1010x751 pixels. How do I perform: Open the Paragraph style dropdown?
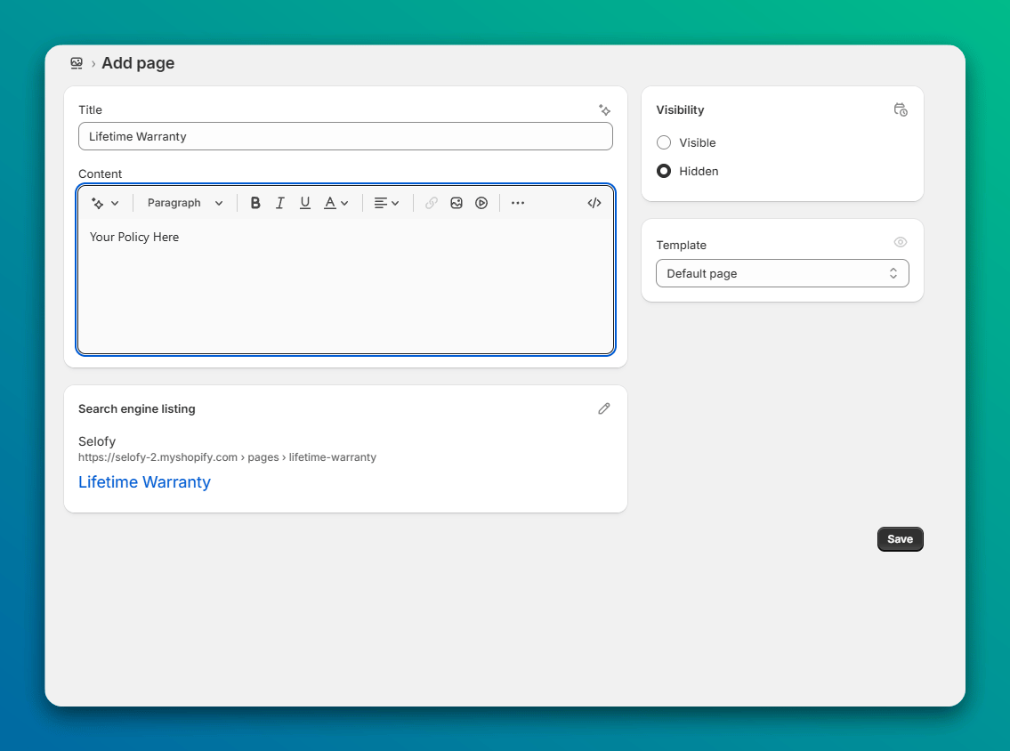pyautogui.click(x=184, y=203)
